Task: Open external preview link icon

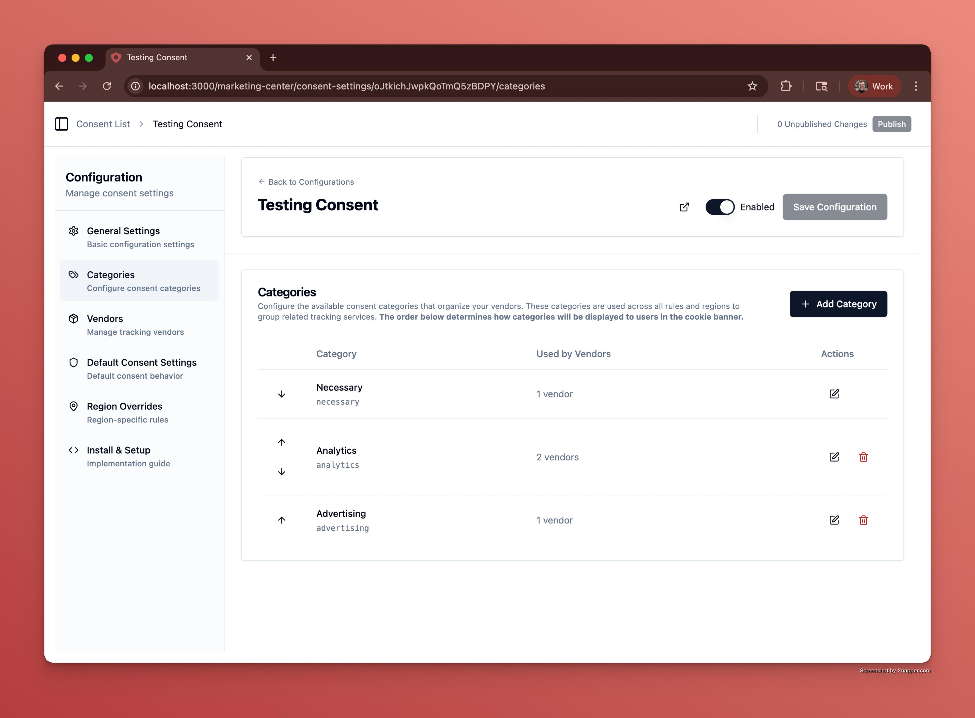Action: pyautogui.click(x=684, y=207)
